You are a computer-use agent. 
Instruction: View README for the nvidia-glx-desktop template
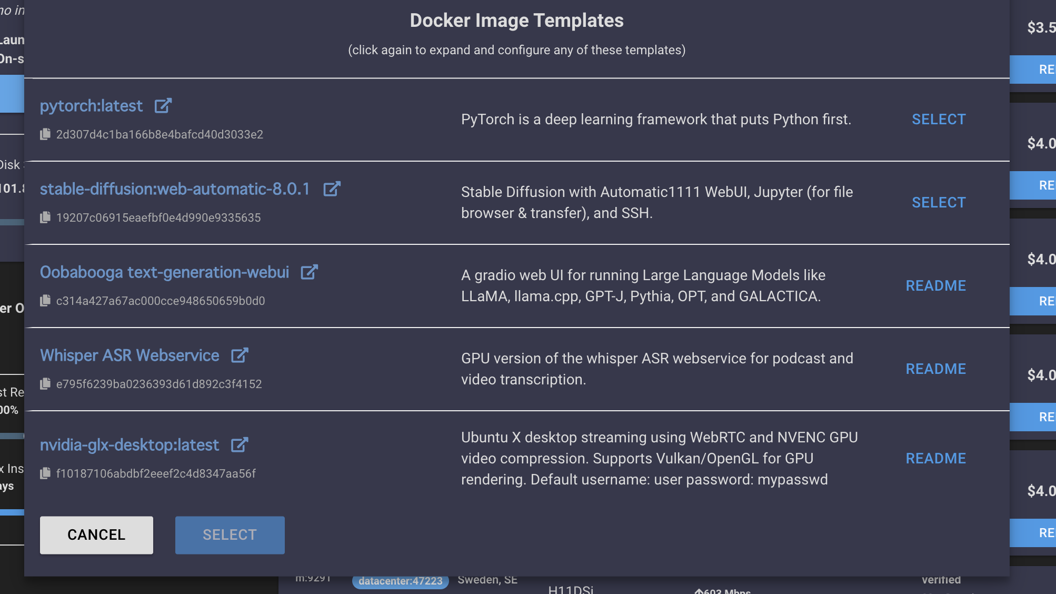tap(935, 459)
